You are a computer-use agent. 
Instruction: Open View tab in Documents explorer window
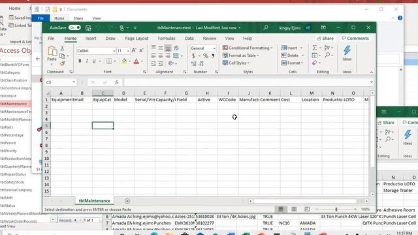97,18
